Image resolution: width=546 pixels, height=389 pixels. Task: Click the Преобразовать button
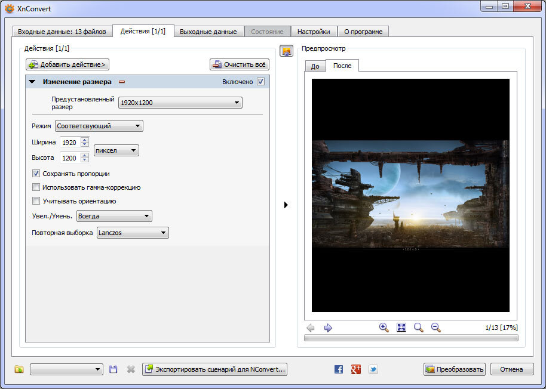click(x=455, y=369)
